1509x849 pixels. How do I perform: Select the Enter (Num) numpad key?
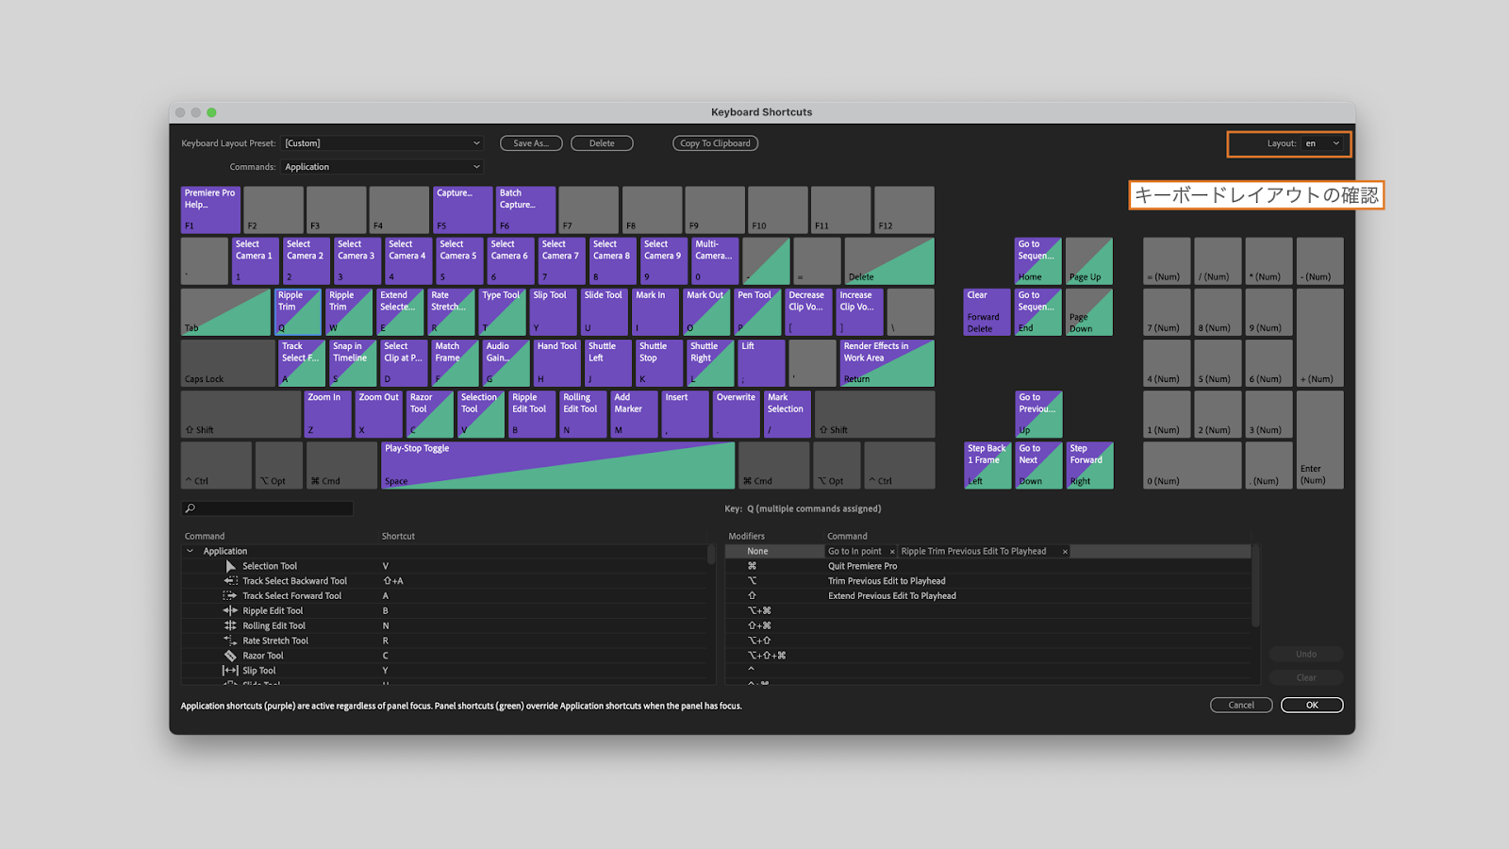(x=1320, y=440)
